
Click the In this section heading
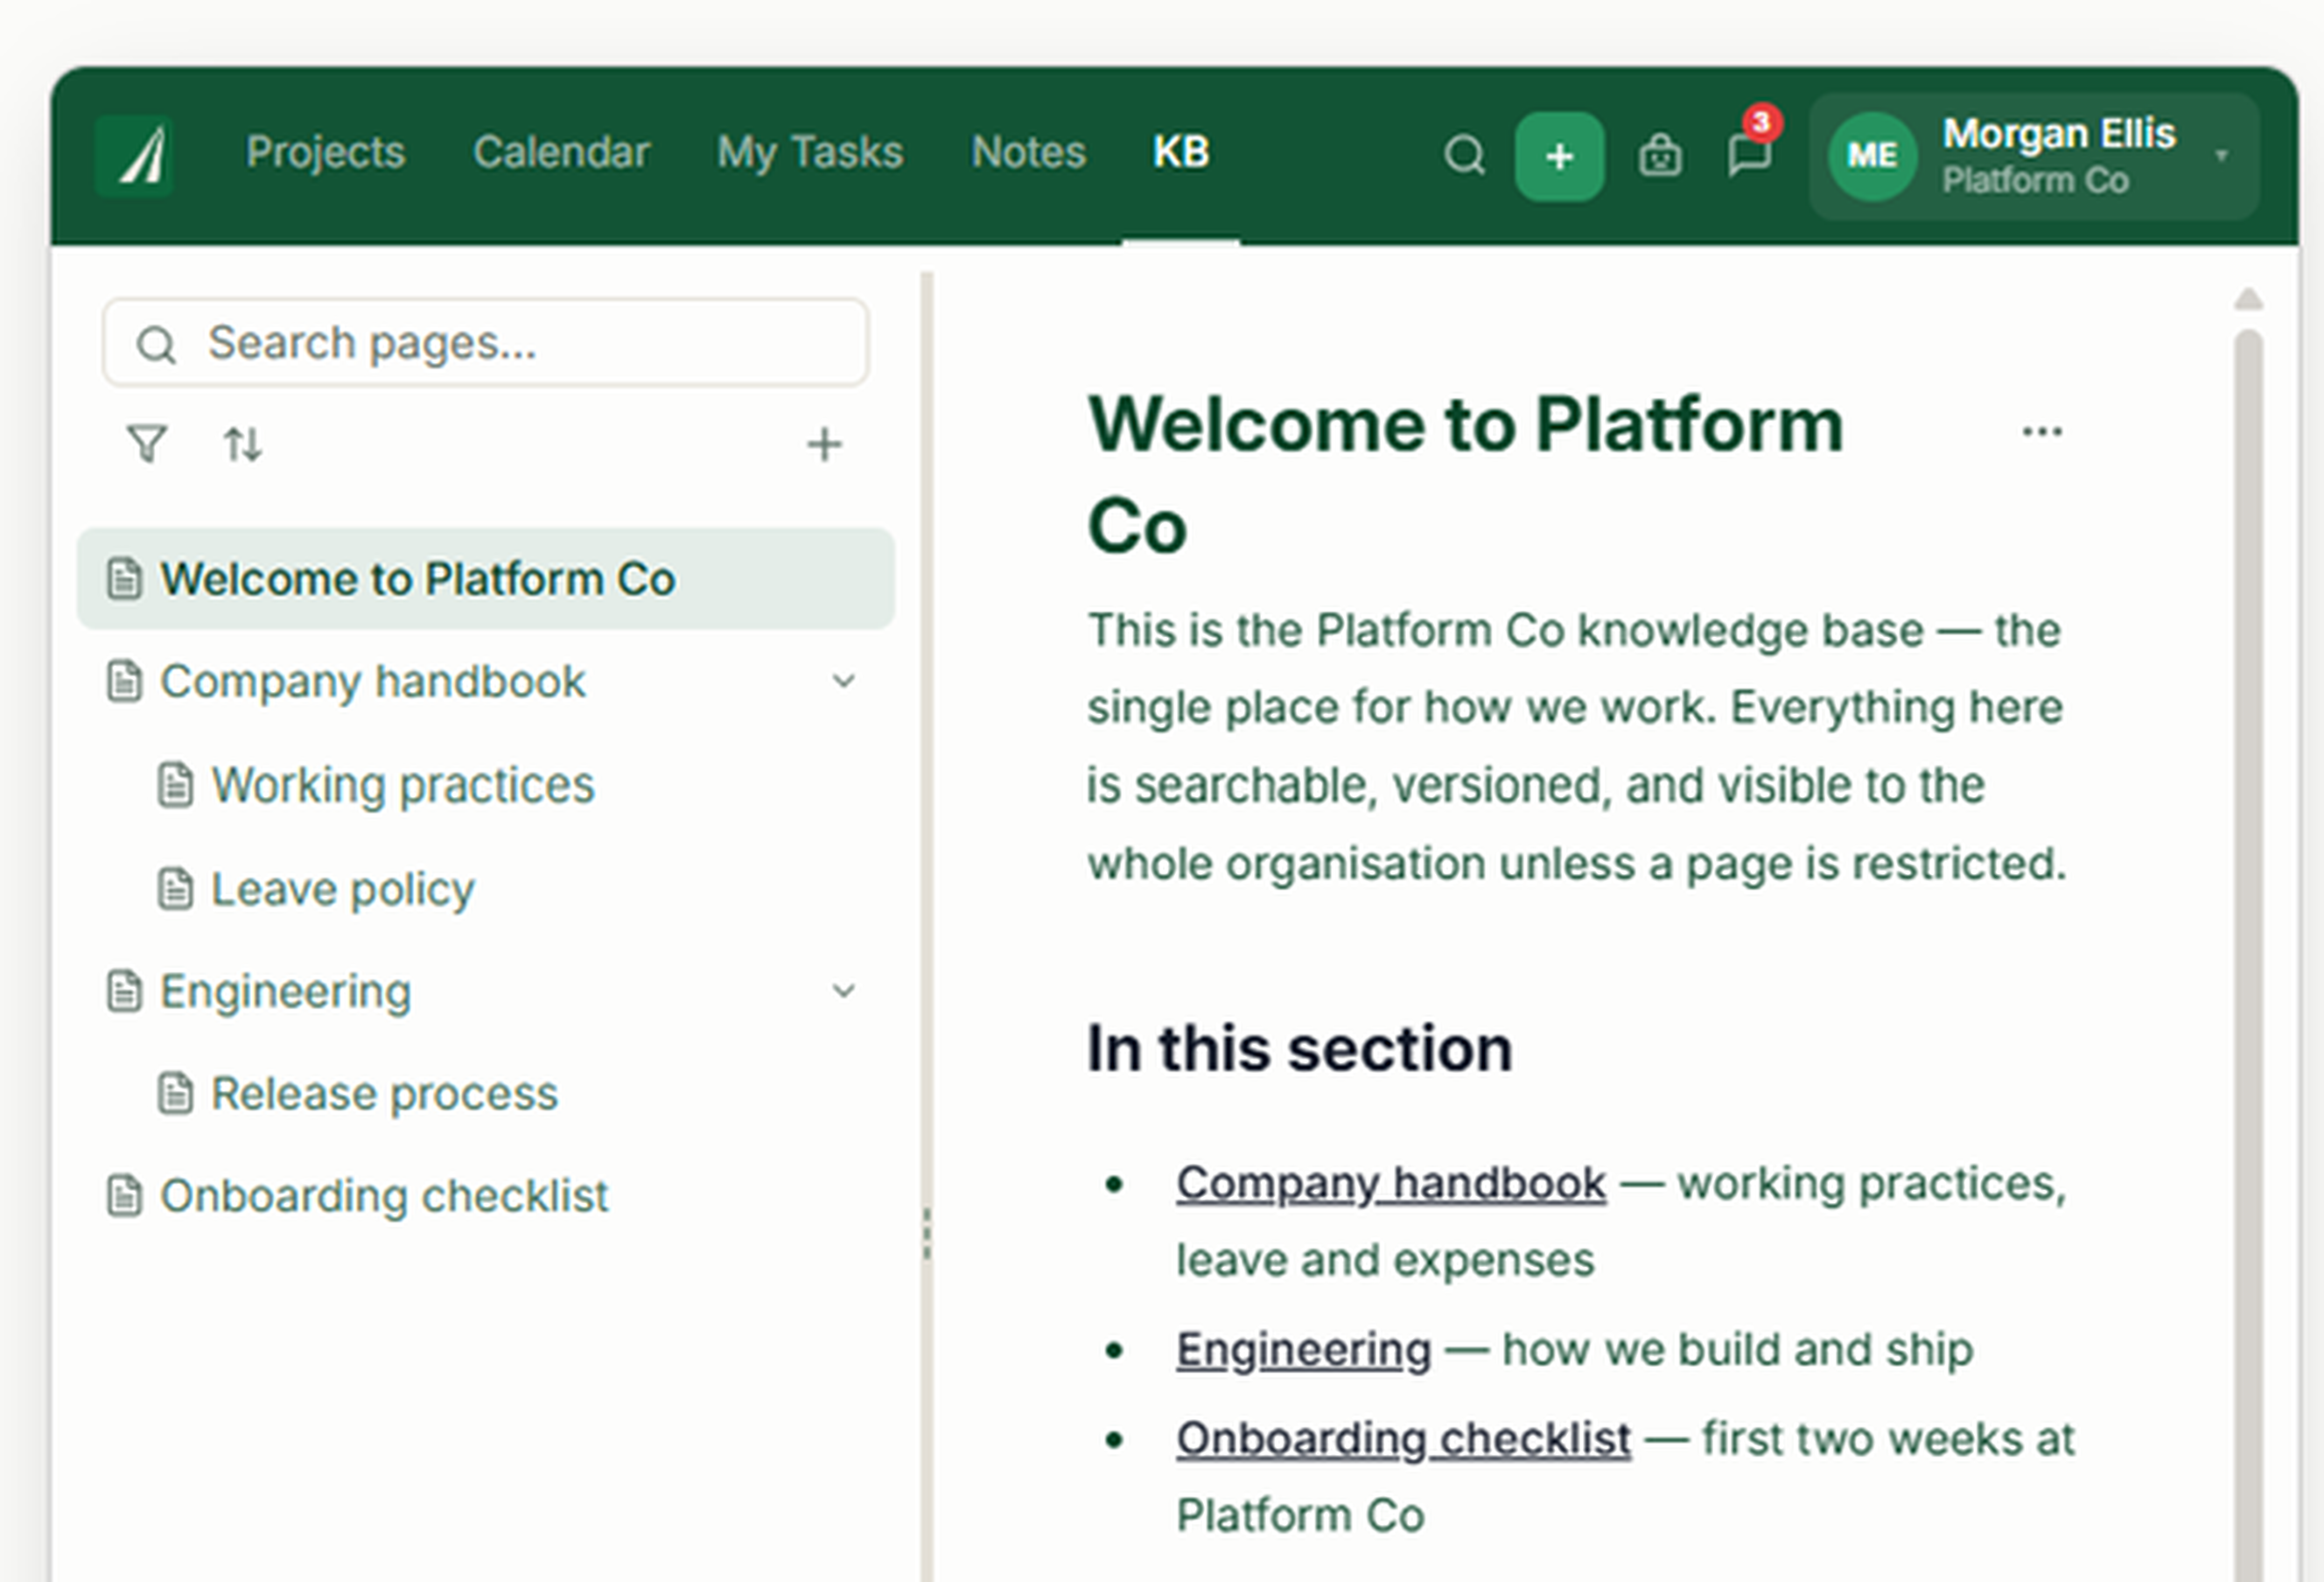coord(1299,1049)
